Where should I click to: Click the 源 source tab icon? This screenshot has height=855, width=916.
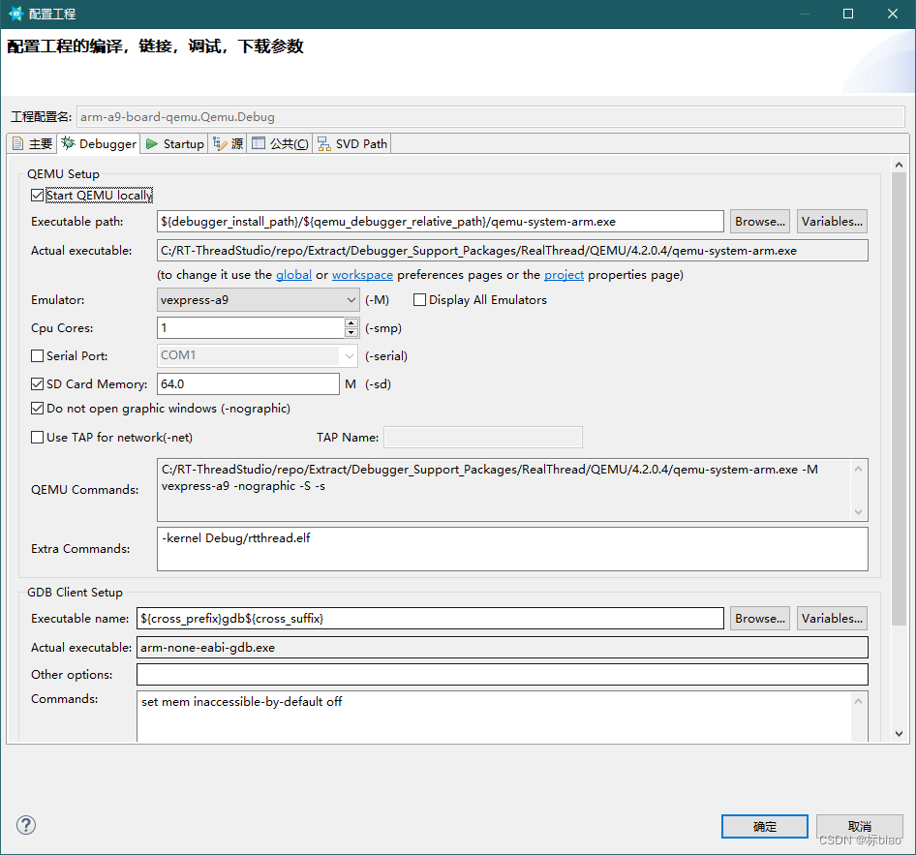pos(217,143)
